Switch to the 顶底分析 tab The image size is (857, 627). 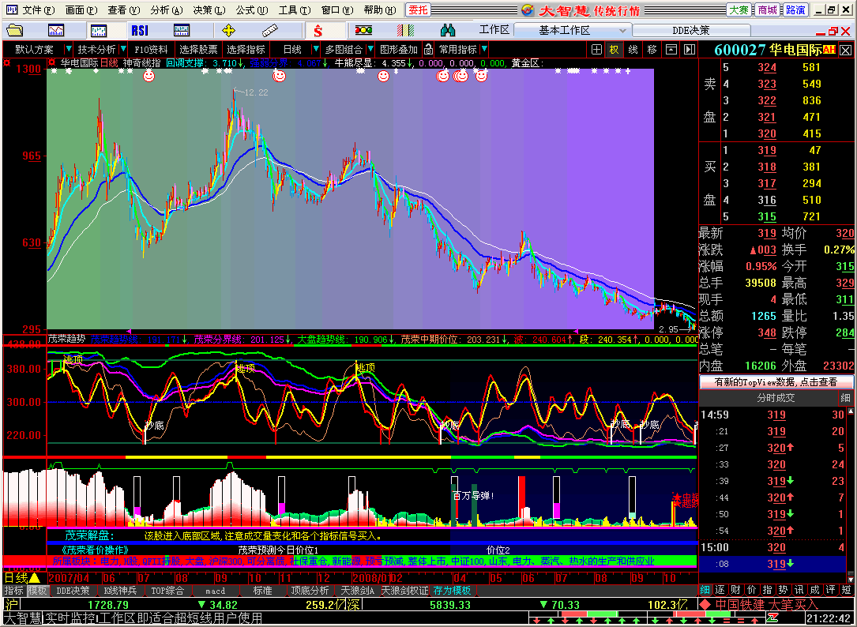tap(310, 591)
